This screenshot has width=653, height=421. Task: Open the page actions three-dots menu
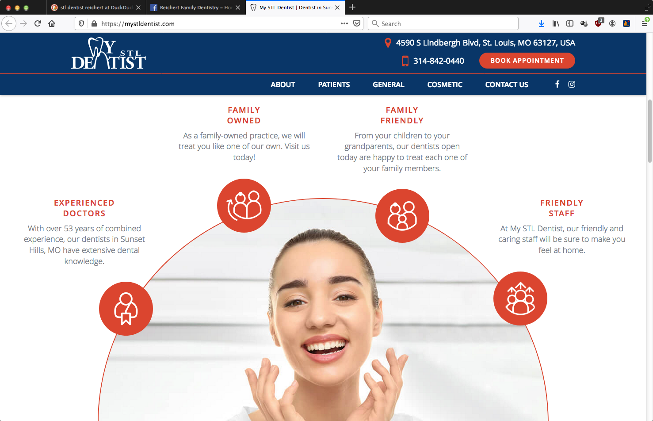(344, 23)
